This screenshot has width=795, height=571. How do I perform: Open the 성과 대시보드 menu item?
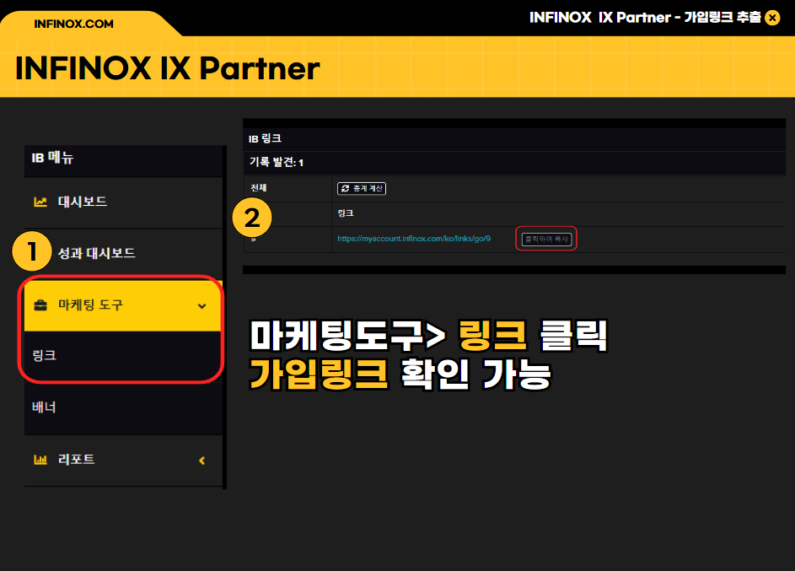[x=123, y=254]
